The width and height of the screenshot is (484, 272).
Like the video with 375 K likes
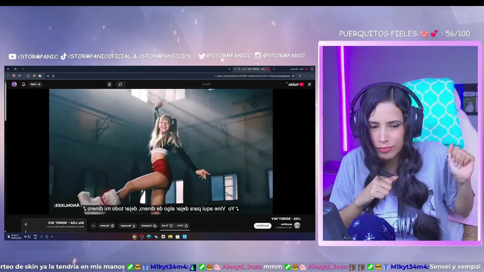[183, 226]
